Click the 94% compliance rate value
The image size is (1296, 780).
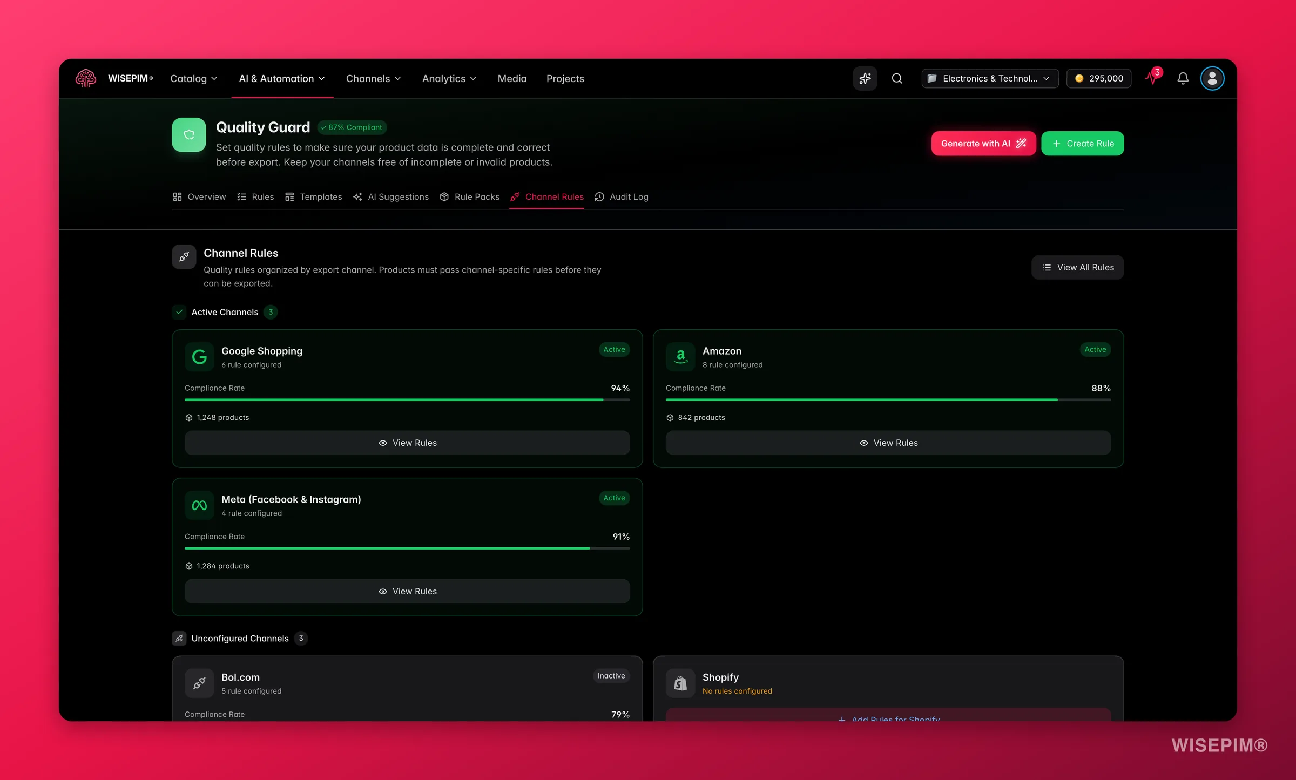click(620, 389)
